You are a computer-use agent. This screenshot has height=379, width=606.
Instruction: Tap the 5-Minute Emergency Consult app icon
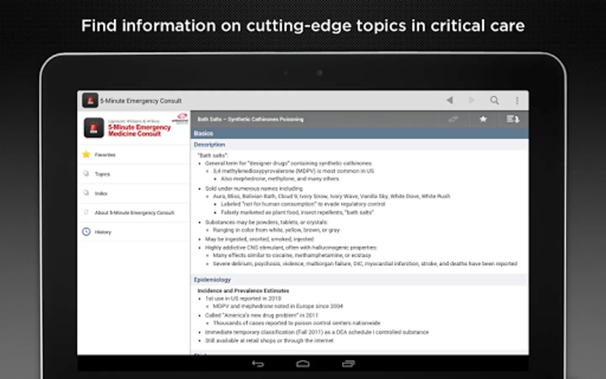pos(90,100)
